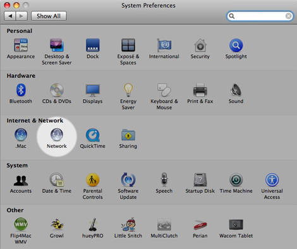Image resolution: width=297 pixels, height=249 pixels.
Task: Click into the search field
Action: coord(260,16)
